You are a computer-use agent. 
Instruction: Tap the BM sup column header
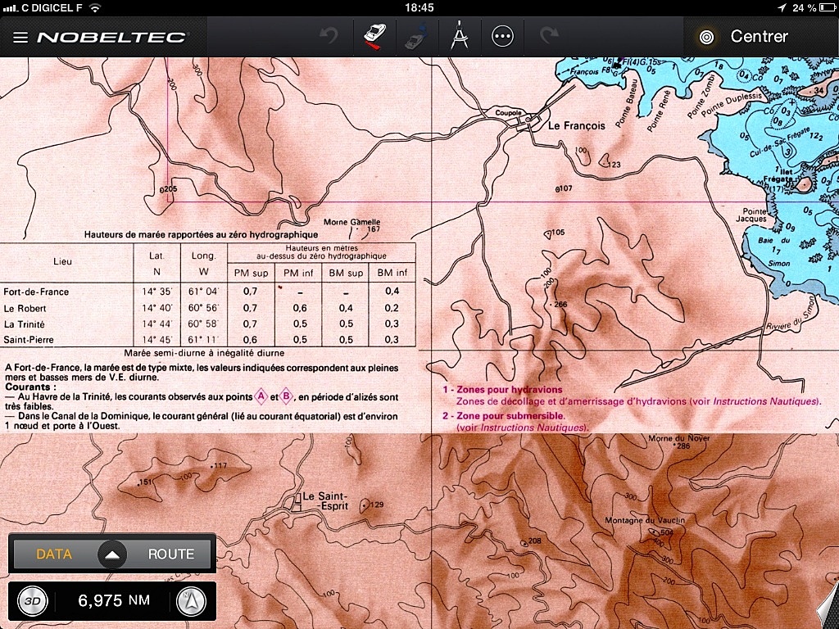tap(346, 274)
